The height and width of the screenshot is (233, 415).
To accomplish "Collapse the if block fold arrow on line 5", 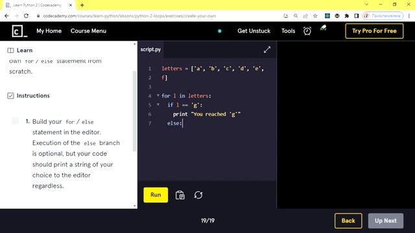I will pos(158,105).
